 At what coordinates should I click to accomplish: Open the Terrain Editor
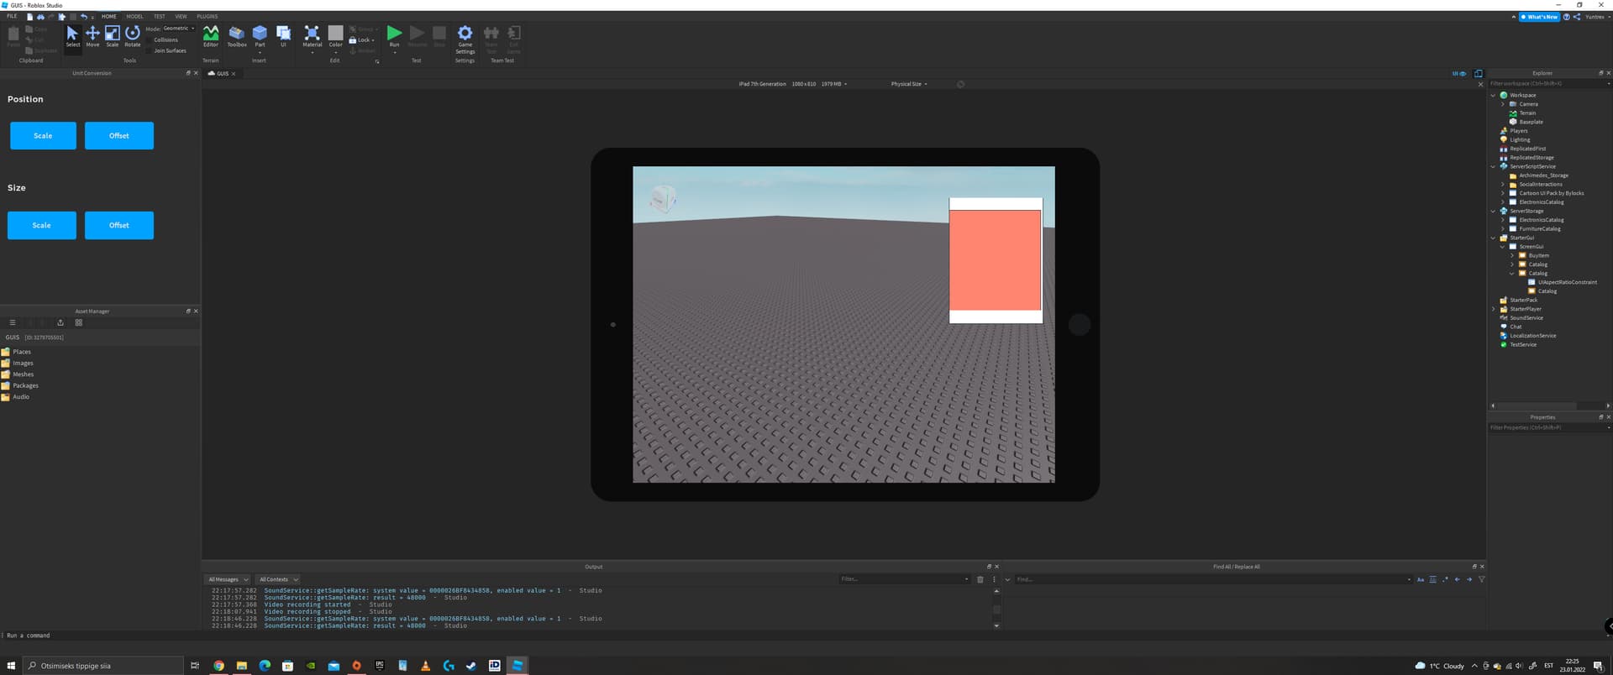tap(211, 35)
